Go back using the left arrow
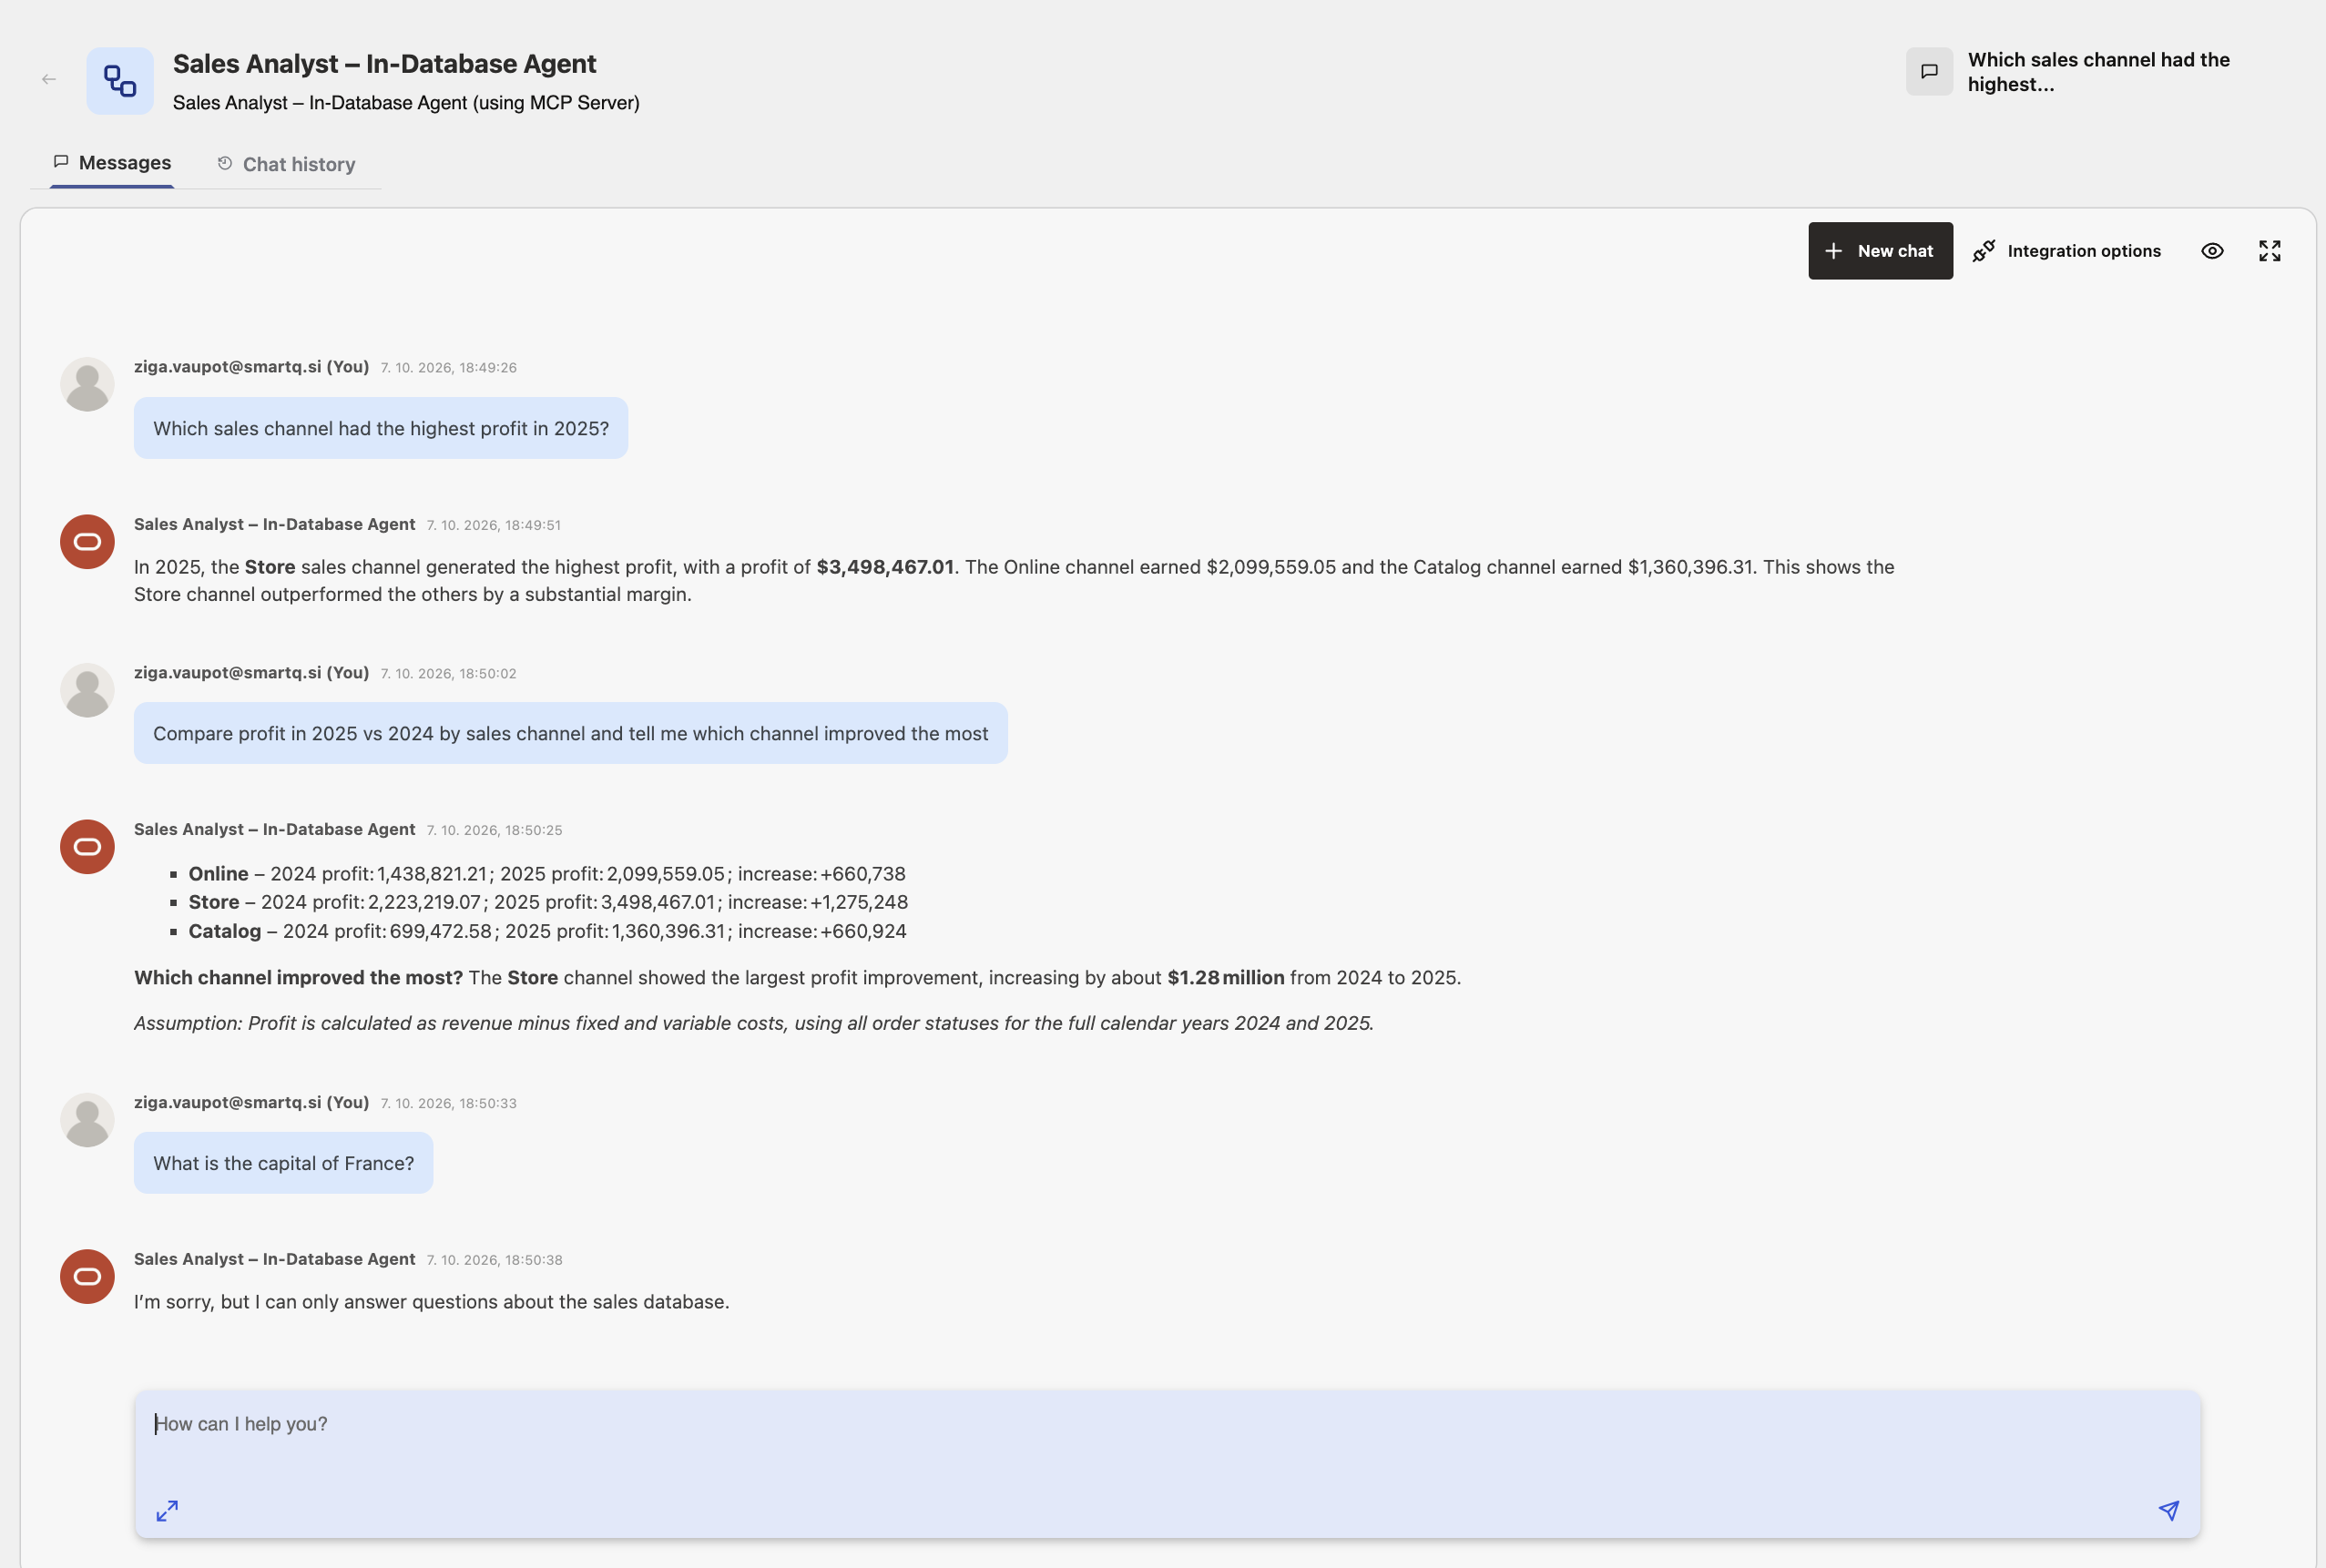Viewport: 2326px width, 1568px height. (x=49, y=79)
